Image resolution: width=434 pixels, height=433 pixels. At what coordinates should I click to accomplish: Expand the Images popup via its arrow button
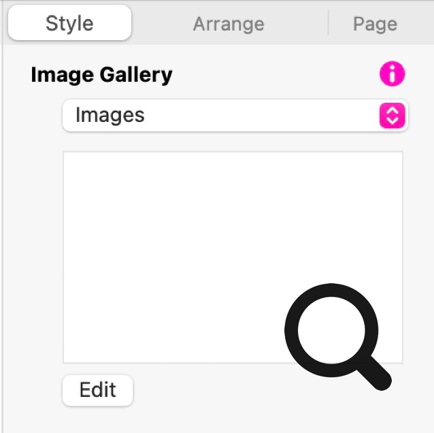(x=393, y=116)
